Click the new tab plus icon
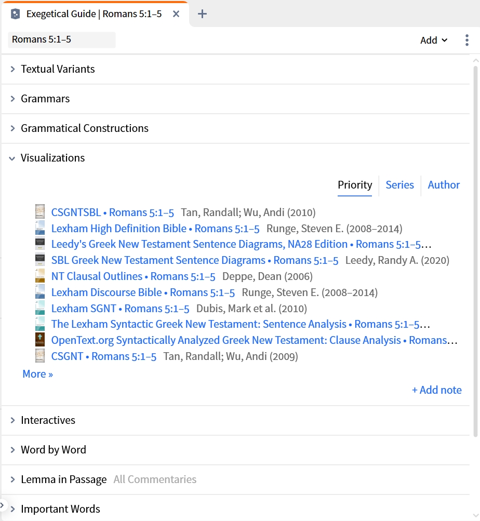 coord(202,14)
